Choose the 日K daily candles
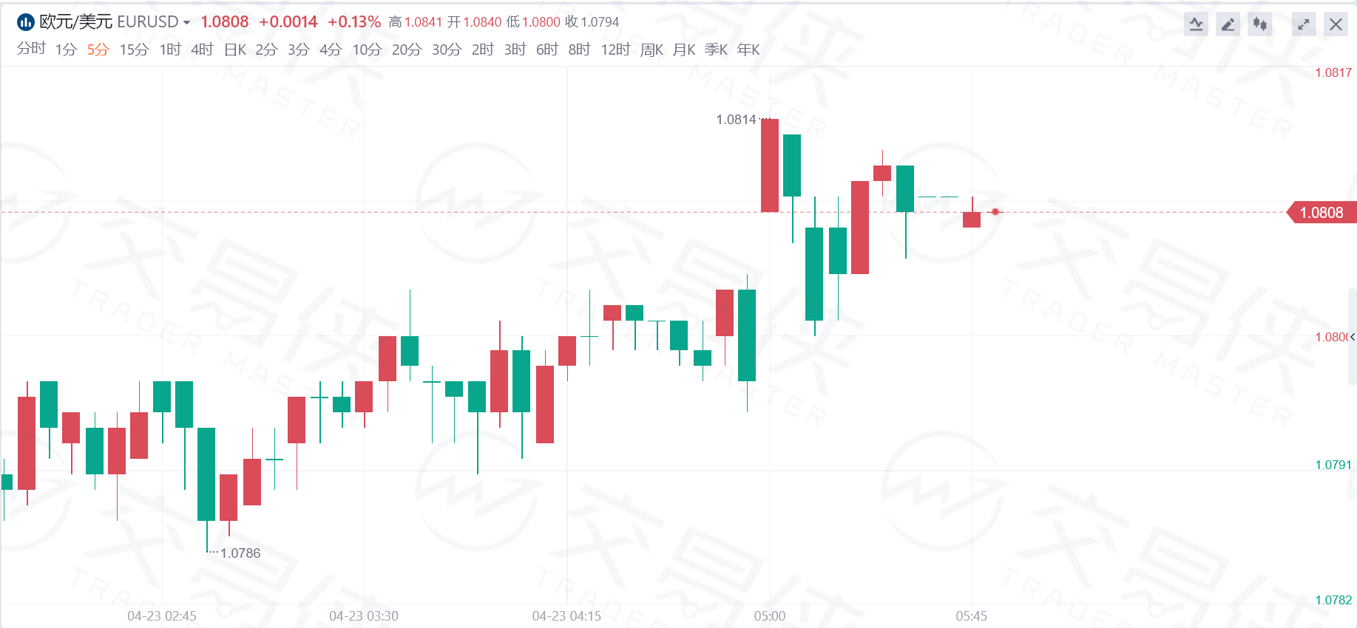 pyautogui.click(x=235, y=50)
